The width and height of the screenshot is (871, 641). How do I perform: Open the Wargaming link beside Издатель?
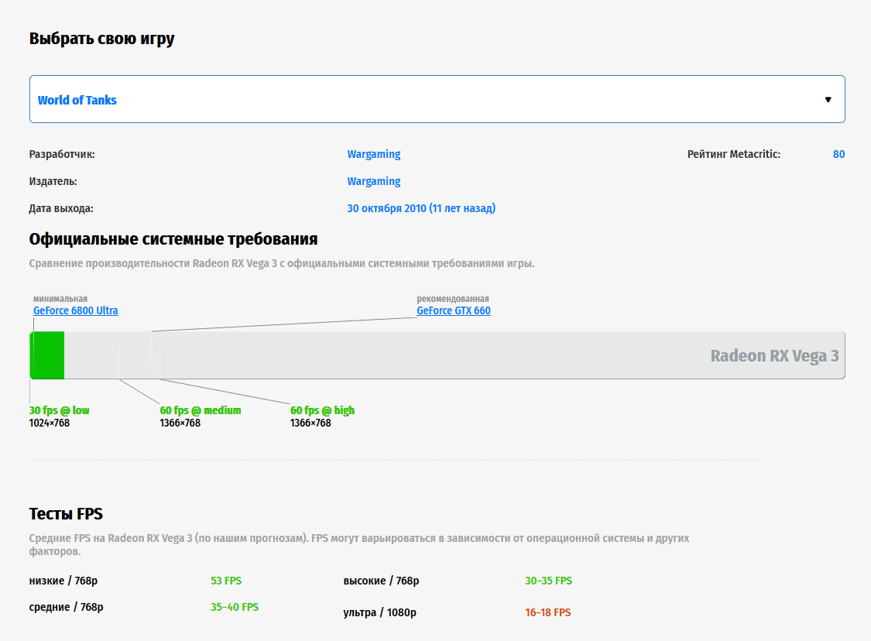[x=374, y=182]
